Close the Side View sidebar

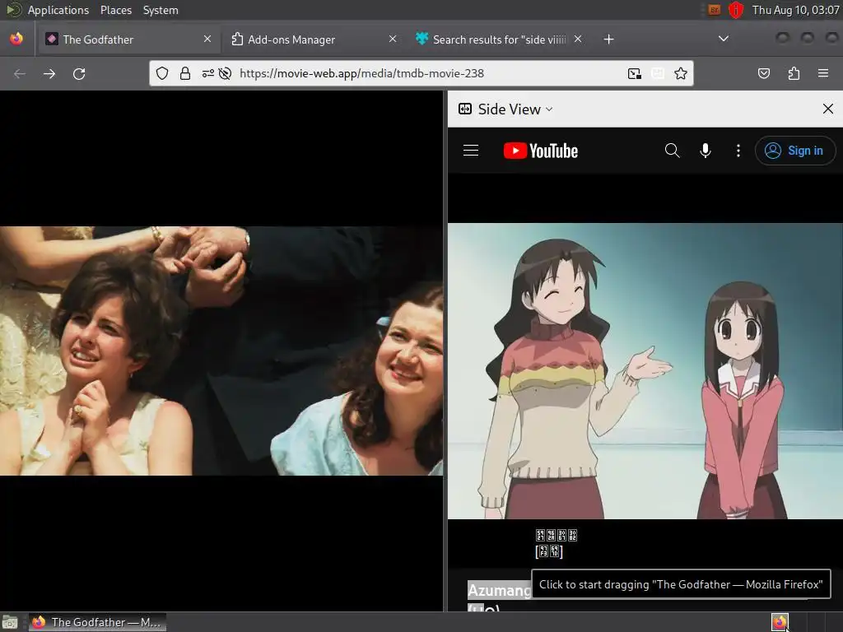click(x=828, y=109)
